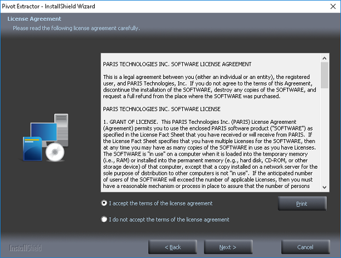The width and height of the screenshot is (341, 258).
Task: Click the 'PARIS TECHNOLOGIES INC. SOFTWARE LICENSE AGREEMENT' heading
Action: [x=177, y=64]
